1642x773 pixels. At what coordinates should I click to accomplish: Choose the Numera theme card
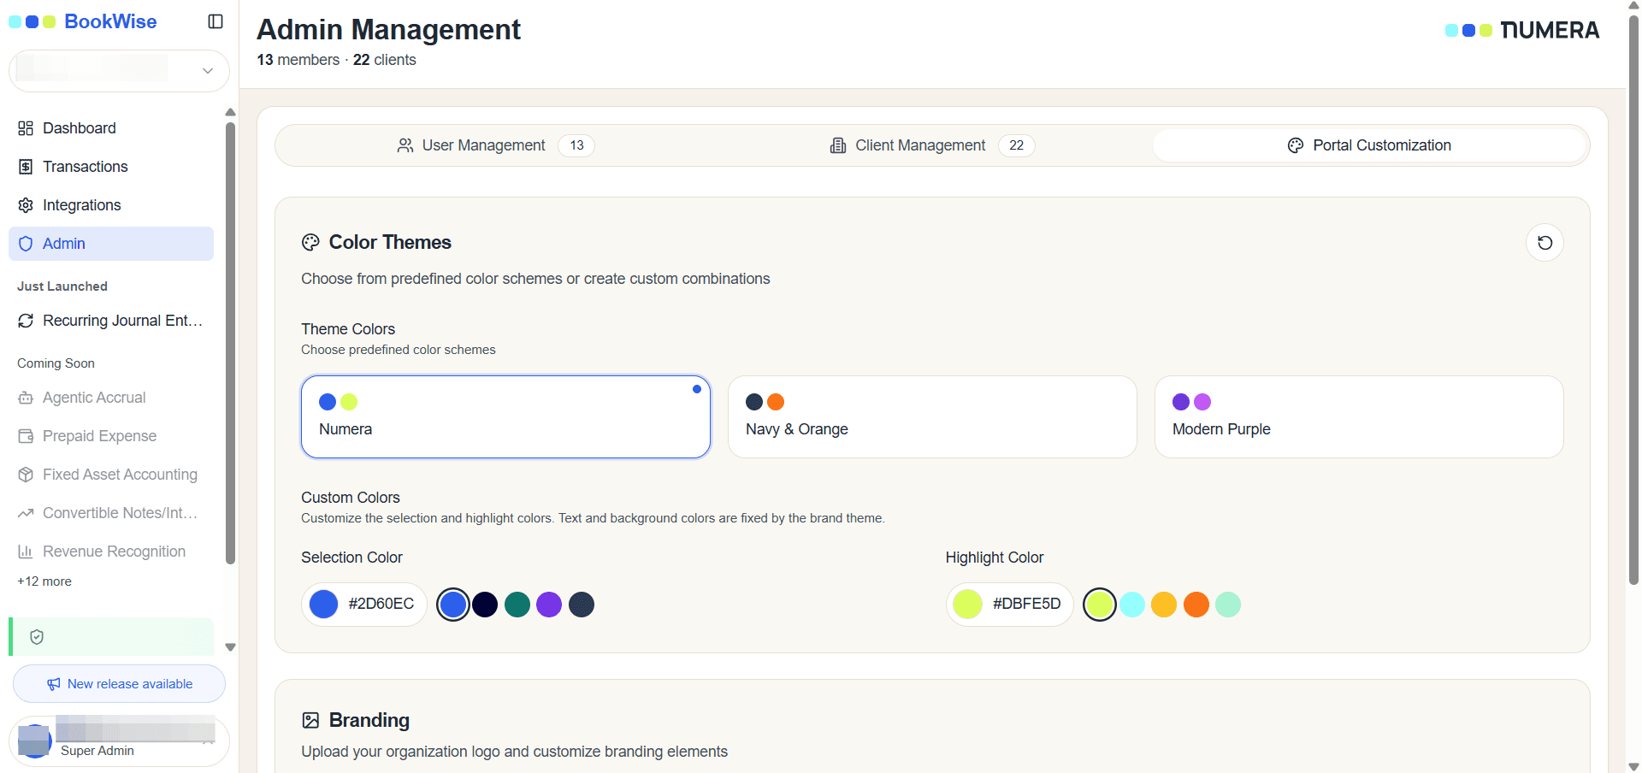point(505,417)
